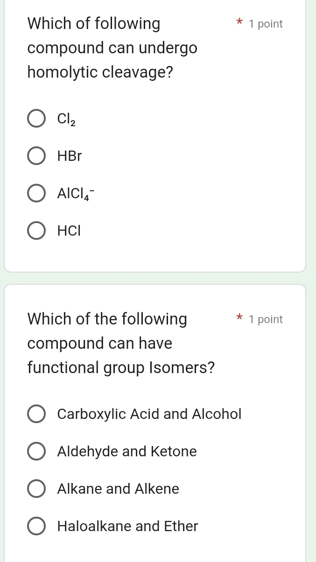Select the HBr answer option
This screenshot has height=562, width=316.
pyautogui.click(x=36, y=156)
